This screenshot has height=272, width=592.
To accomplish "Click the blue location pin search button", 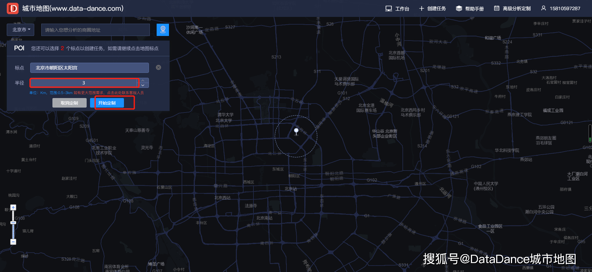I will click(162, 30).
